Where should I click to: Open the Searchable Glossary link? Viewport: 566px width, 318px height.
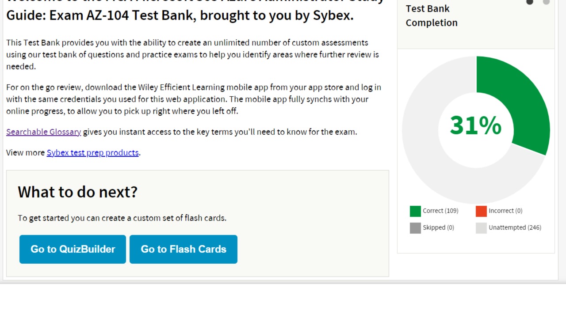point(43,132)
